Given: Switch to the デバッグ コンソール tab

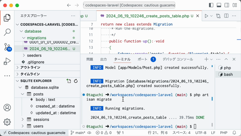Looking at the screenshot, I should (x=178, y=59).
